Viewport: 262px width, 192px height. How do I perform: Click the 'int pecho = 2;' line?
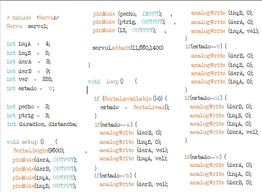[28, 107]
